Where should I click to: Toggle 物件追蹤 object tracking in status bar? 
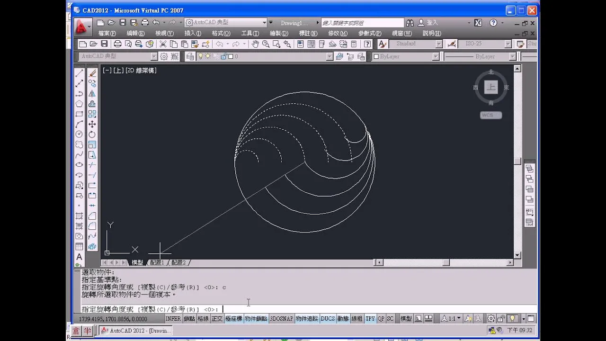point(307,319)
